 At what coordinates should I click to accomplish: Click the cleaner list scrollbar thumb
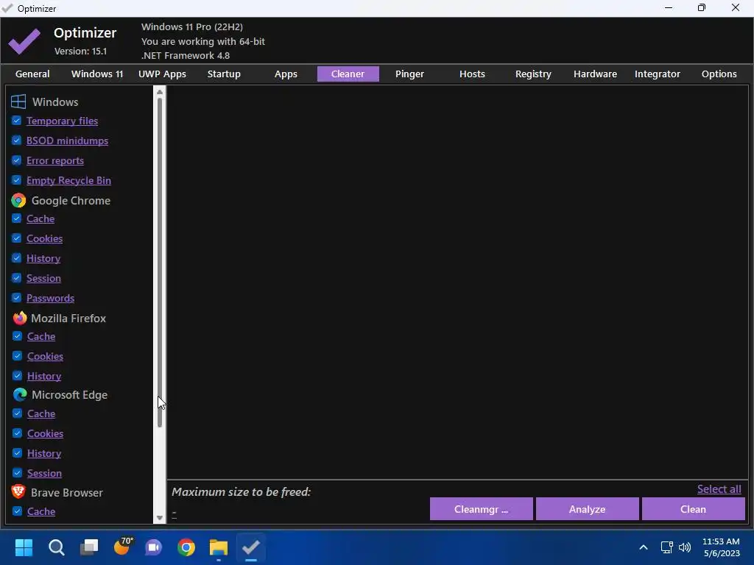pos(160,263)
